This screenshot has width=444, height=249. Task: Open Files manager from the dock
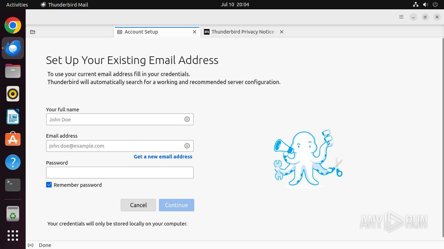tap(13, 71)
